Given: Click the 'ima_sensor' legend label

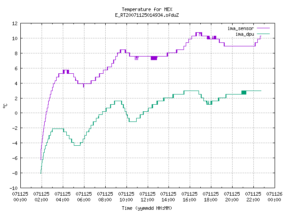Looking at the screenshot, I should click(241, 28).
